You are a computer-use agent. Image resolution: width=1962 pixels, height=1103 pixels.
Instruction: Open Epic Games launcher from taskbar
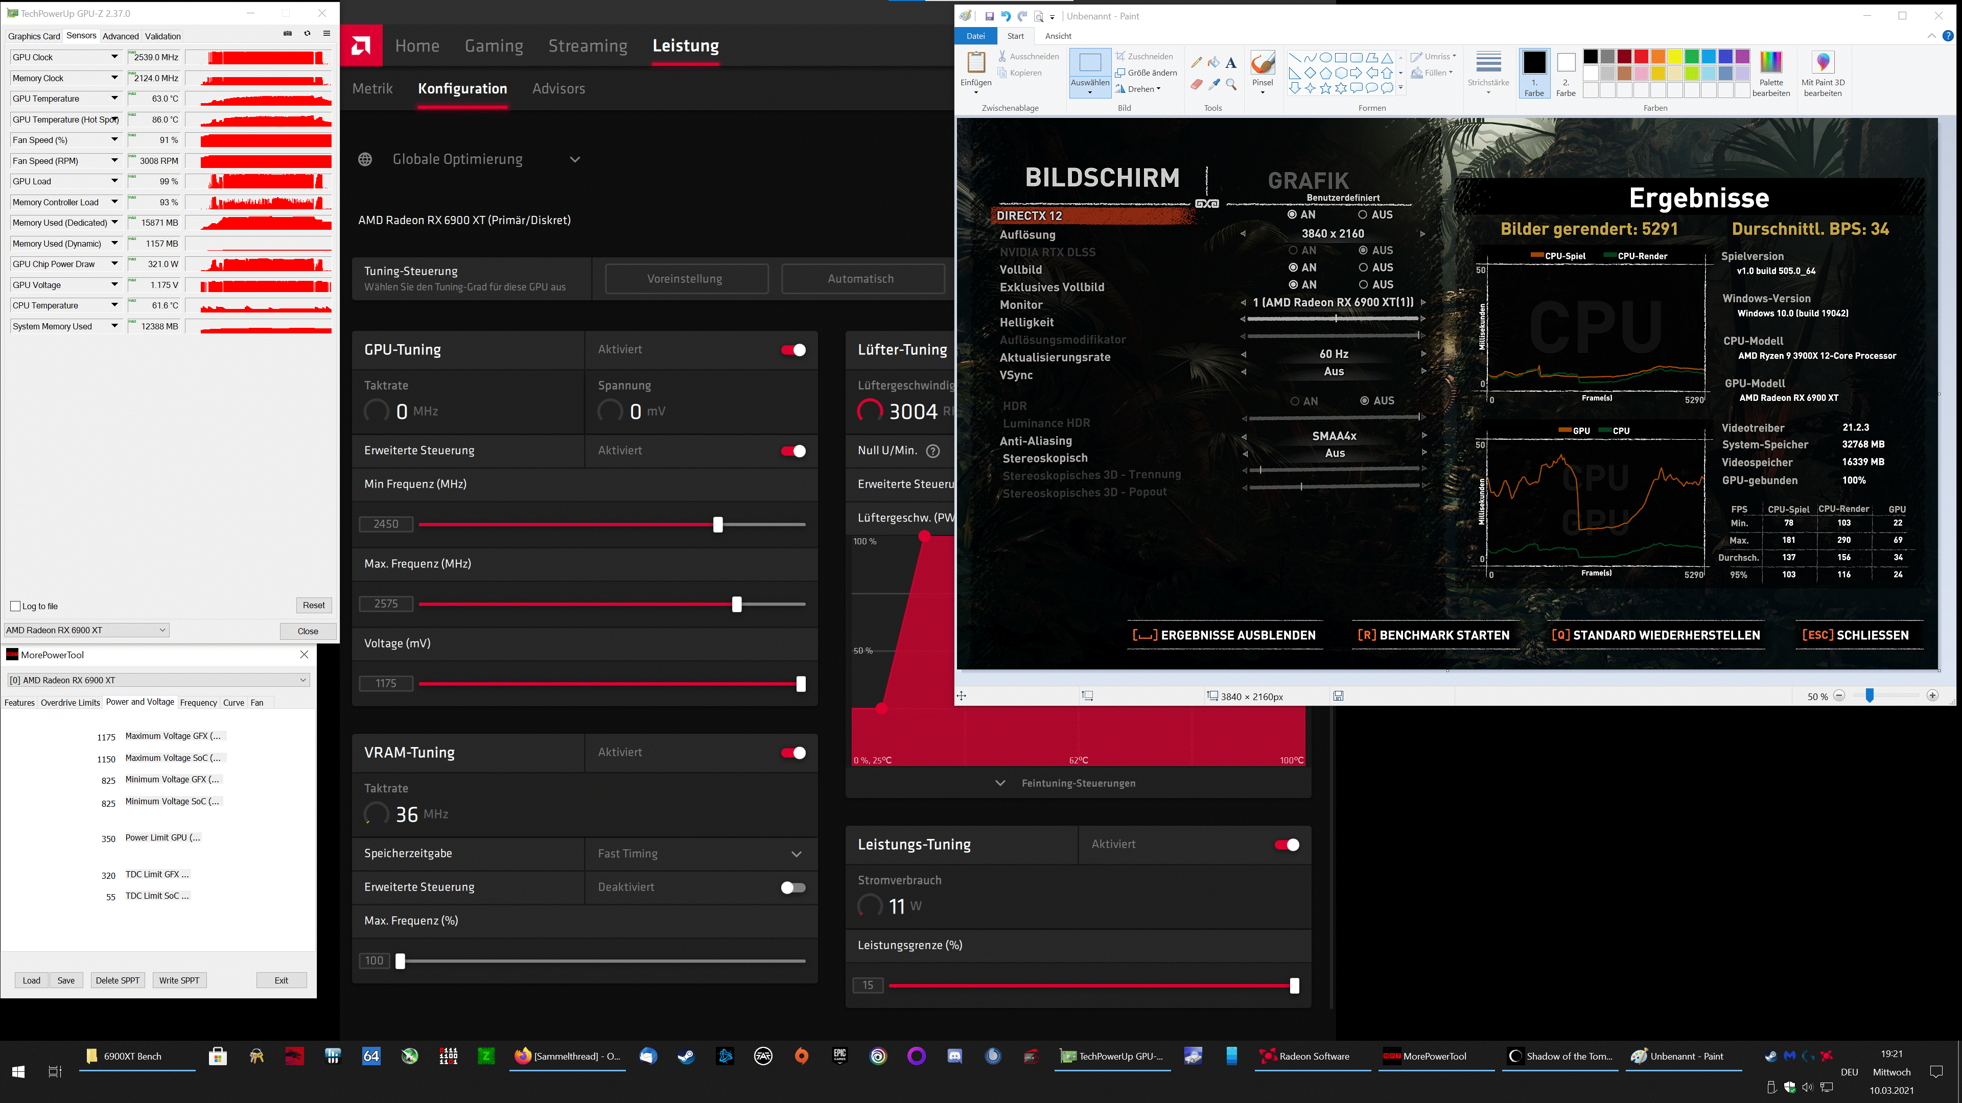click(840, 1056)
